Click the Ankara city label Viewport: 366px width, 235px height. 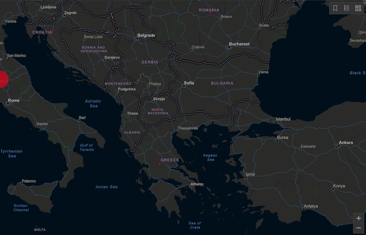pos(346,142)
